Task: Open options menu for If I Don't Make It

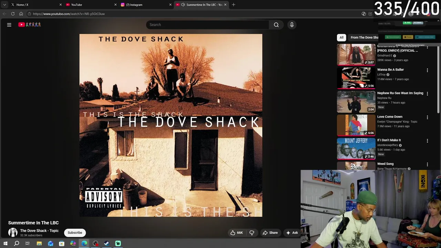Action: point(427,141)
